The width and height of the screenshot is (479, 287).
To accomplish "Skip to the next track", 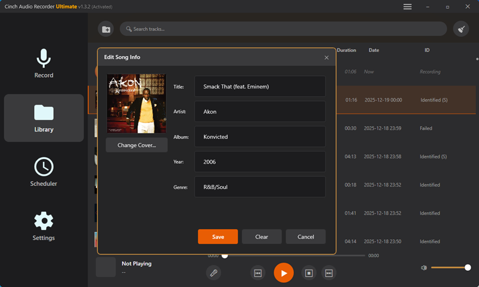I will tap(329, 273).
